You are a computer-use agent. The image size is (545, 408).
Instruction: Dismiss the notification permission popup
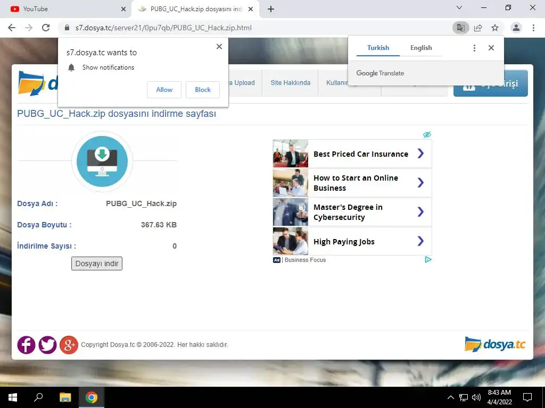point(219,47)
